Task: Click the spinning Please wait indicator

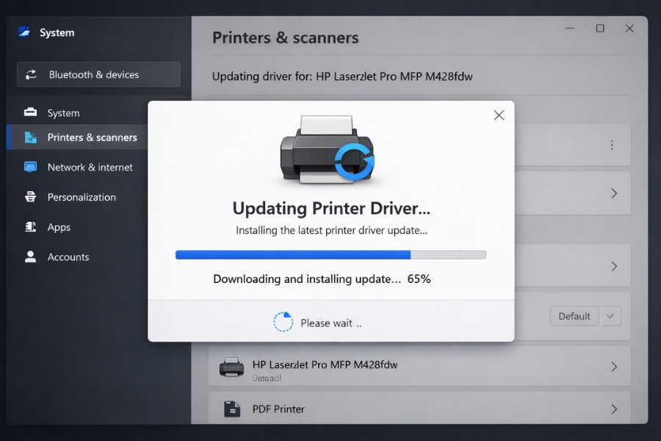Action: coord(283,322)
